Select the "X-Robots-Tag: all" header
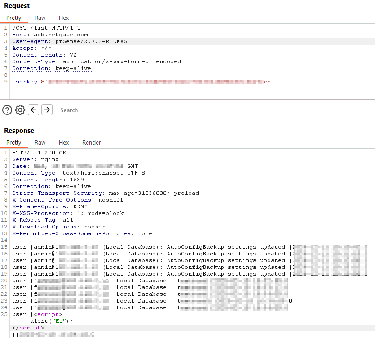Screen dimensions: 375x338 click(43, 219)
